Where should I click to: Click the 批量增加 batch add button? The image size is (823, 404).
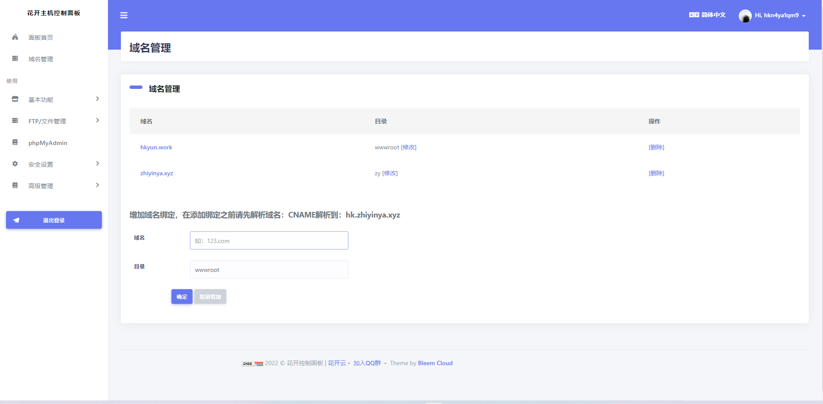click(210, 297)
